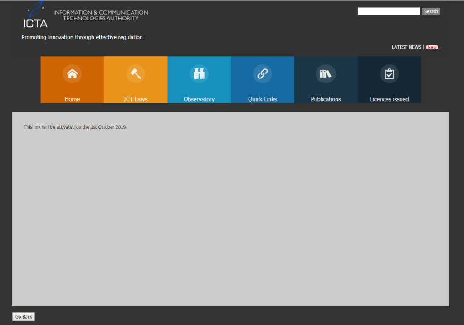Click the ICTA logo emblem
The image size is (464, 325).
35,15
